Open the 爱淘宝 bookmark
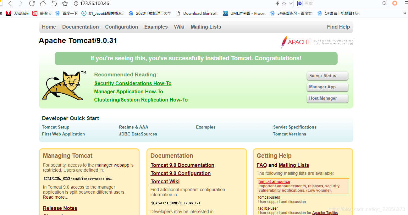 42,13
